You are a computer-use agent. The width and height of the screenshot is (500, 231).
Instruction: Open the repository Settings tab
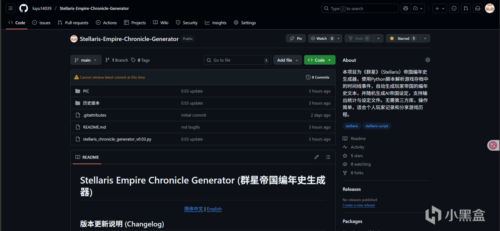(x=245, y=23)
